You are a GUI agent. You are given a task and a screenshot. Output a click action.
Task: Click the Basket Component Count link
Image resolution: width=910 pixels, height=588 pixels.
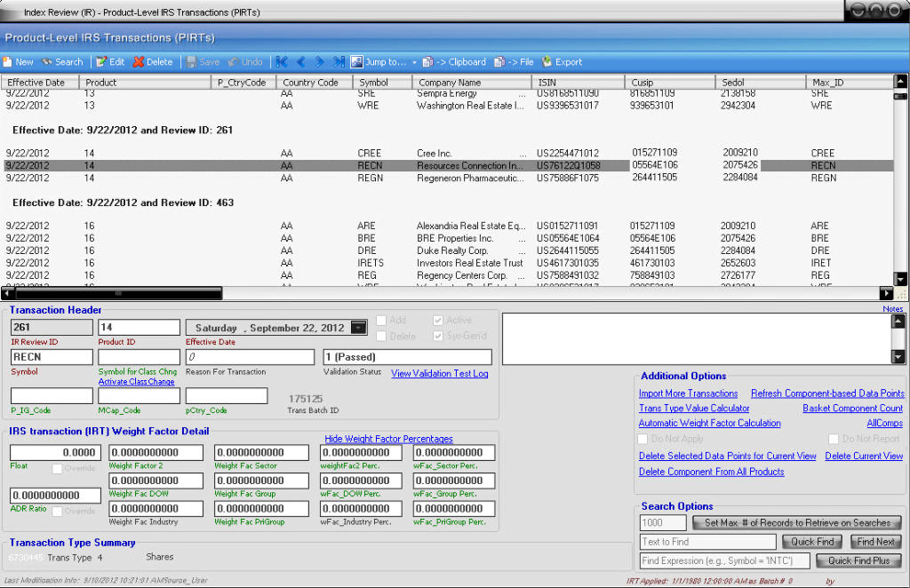point(852,409)
